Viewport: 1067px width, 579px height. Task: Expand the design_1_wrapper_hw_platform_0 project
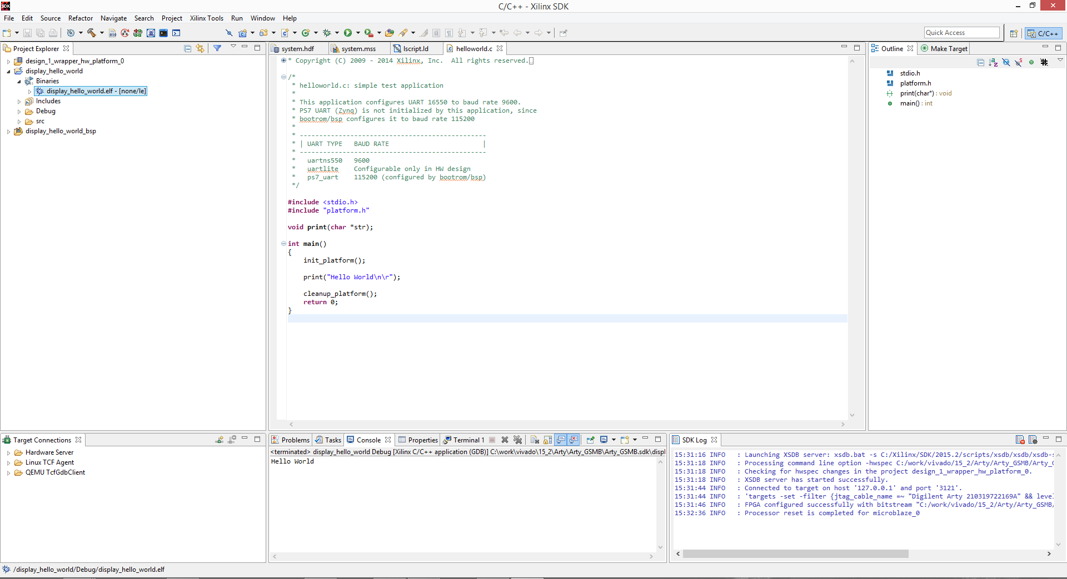click(x=8, y=61)
